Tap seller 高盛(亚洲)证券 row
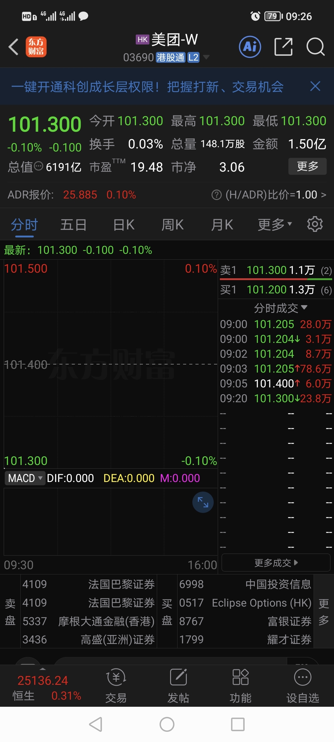The image size is (334, 742). (x=88, y=640)
